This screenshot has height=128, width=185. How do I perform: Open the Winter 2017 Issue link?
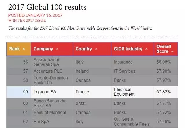point(27,20)
